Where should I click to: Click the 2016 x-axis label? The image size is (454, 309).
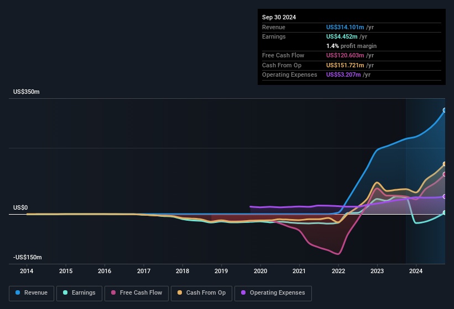[x=105, y=271]
